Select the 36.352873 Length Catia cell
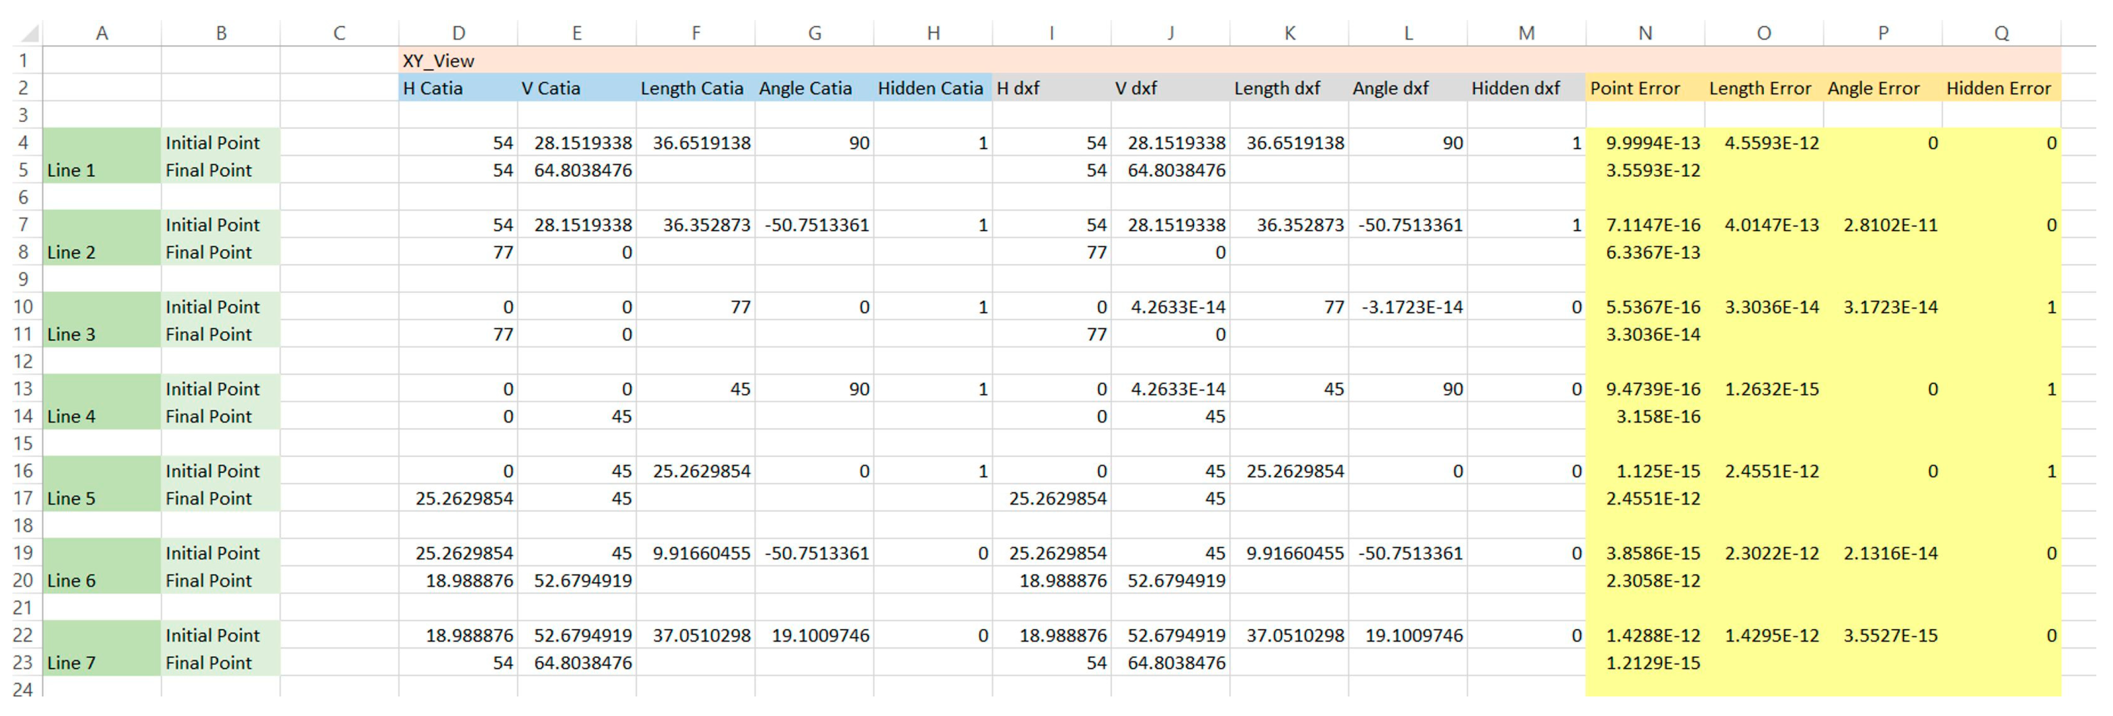Image resolution: width=2113 pixels, height=716 pixels. point(695,225)
